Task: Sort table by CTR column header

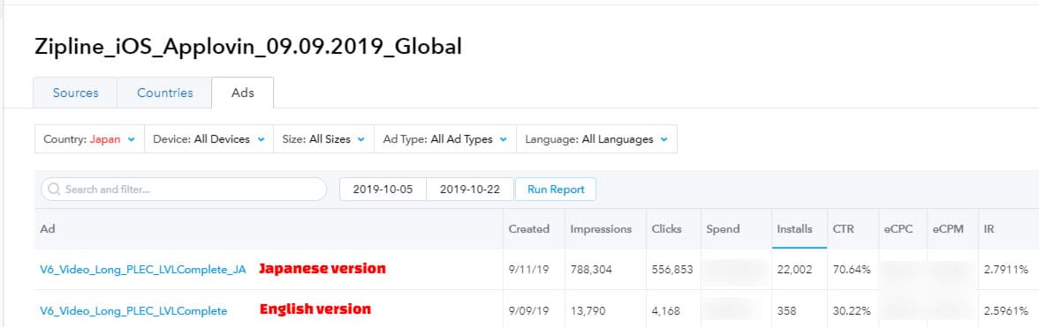Action: (844, 229)
